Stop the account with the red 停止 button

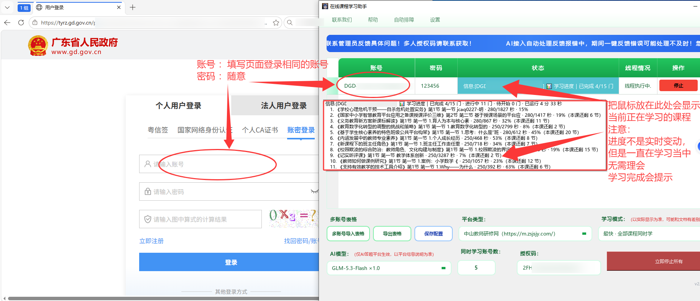(x=678, y=85)
